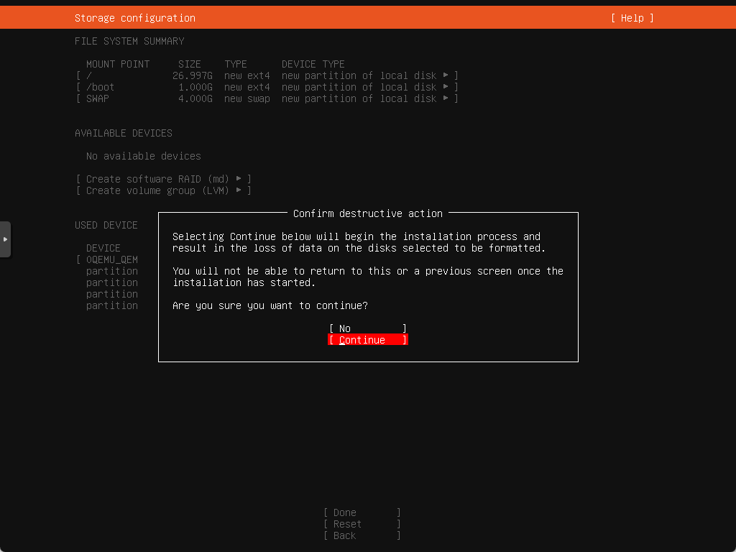Confirm installation with the Continue button
This screenshot has width=736, height=552.
pyautogui.click(x=367, y=340)
